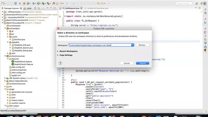Select StepDefs_Search.java in the tree

point(23,48)
